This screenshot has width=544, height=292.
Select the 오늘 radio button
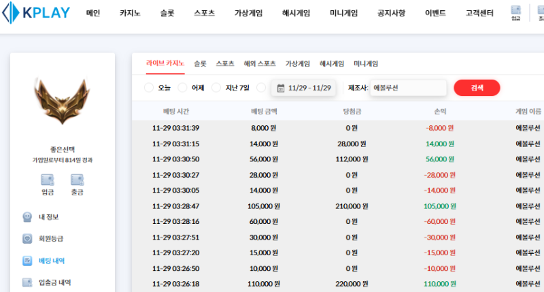point(149,88)
